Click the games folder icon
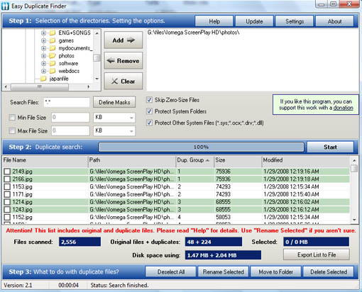This screenshot has width=362, height=292. [53, 40]
